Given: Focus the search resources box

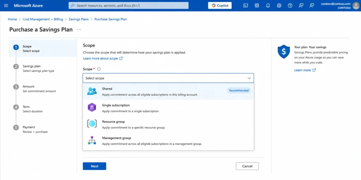Looking at the screenshot, I should (128, 6).
